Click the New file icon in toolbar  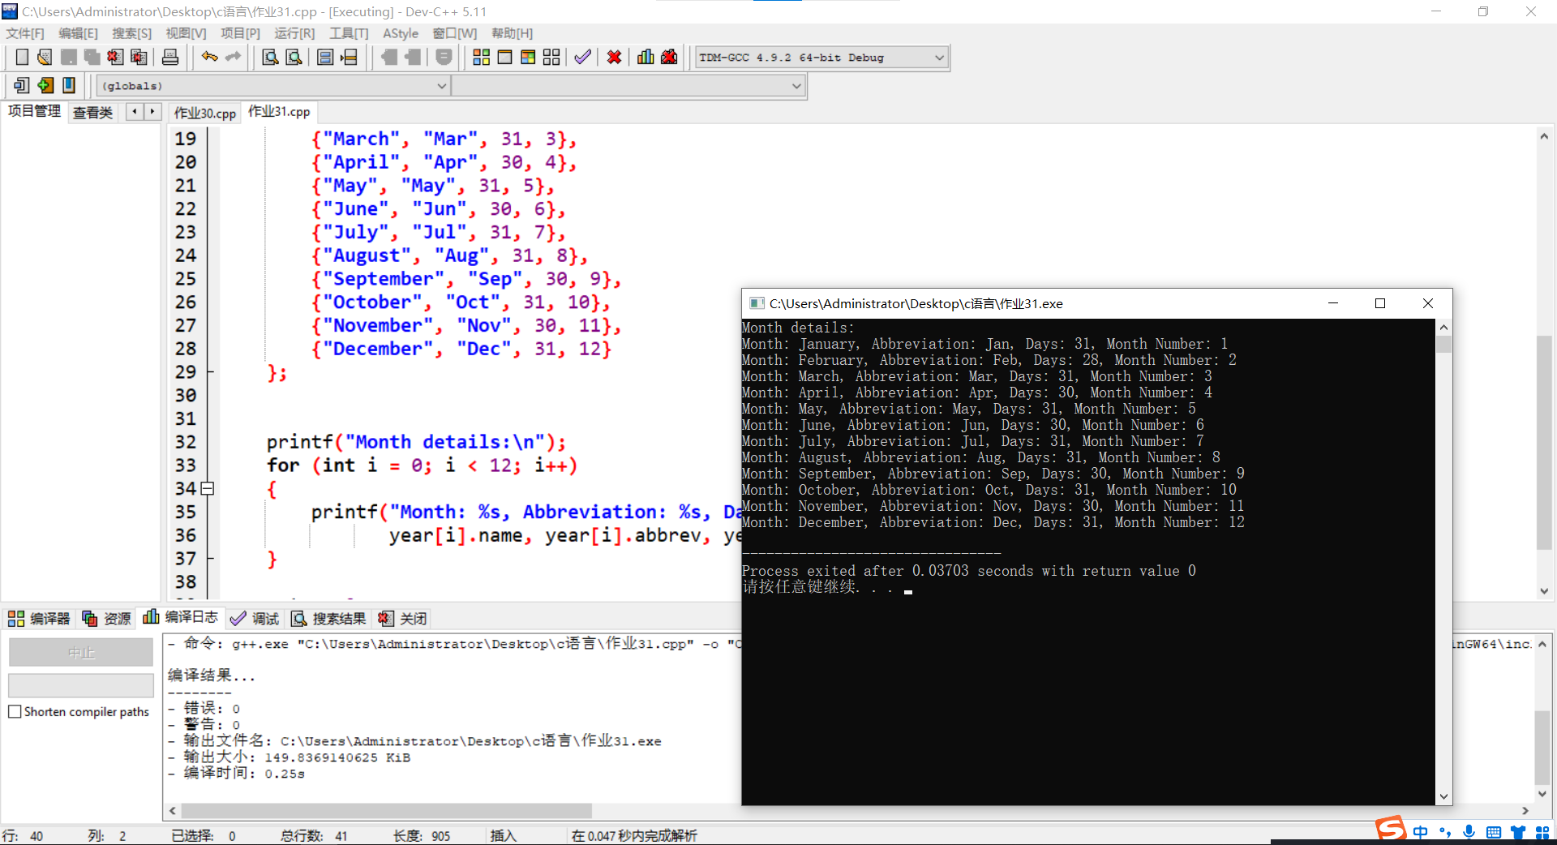[22, 57]
